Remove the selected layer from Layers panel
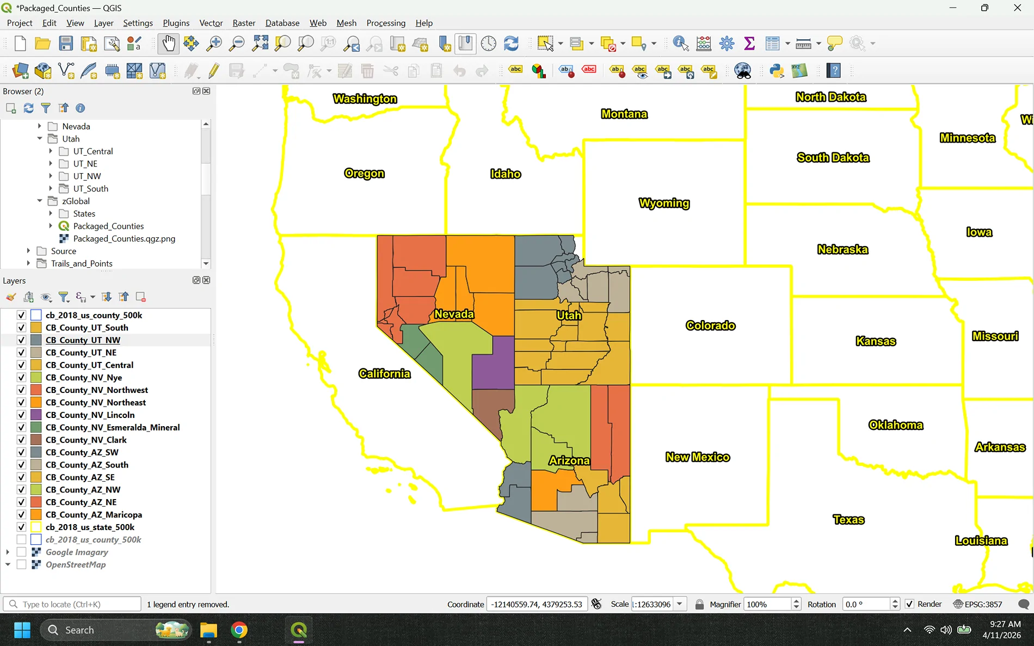 point(140,297)
